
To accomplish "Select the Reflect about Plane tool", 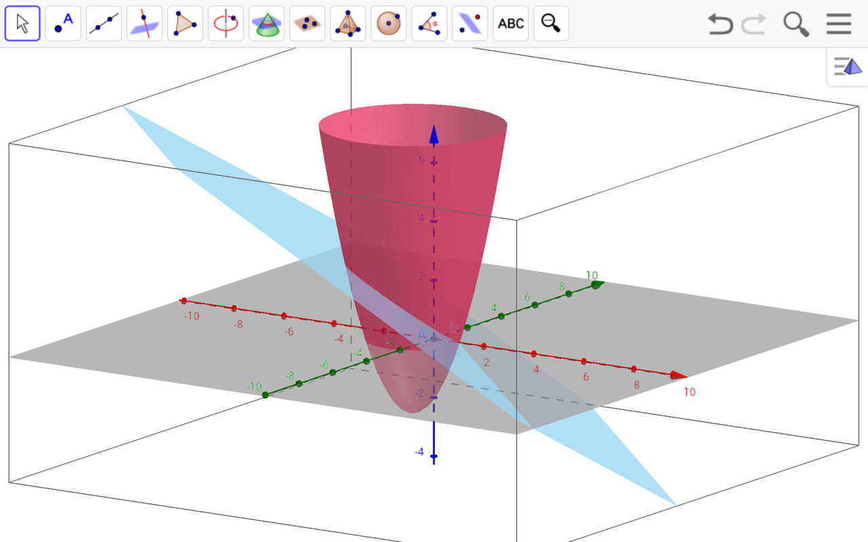I will (469, 23).
